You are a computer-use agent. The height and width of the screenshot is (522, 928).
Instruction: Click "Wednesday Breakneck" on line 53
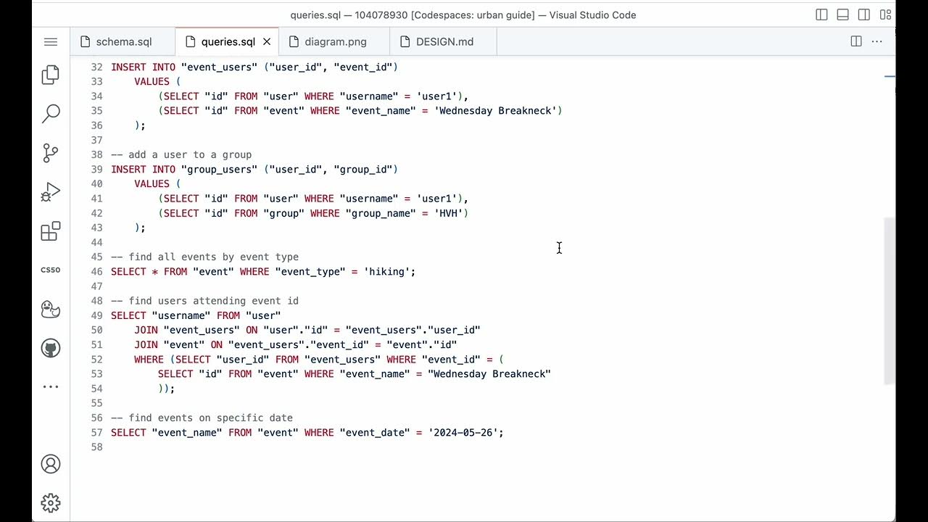point(489,374)
